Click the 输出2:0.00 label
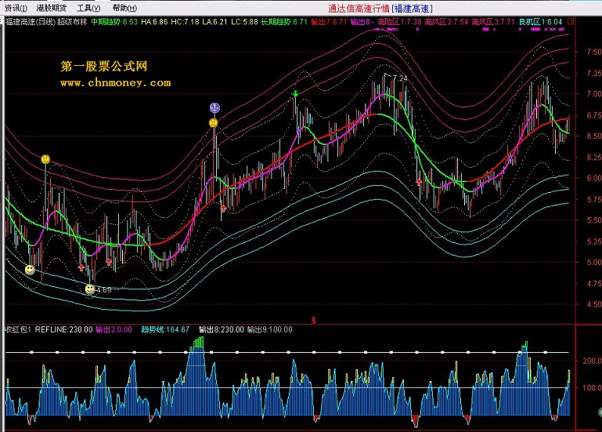 point(114,329)
